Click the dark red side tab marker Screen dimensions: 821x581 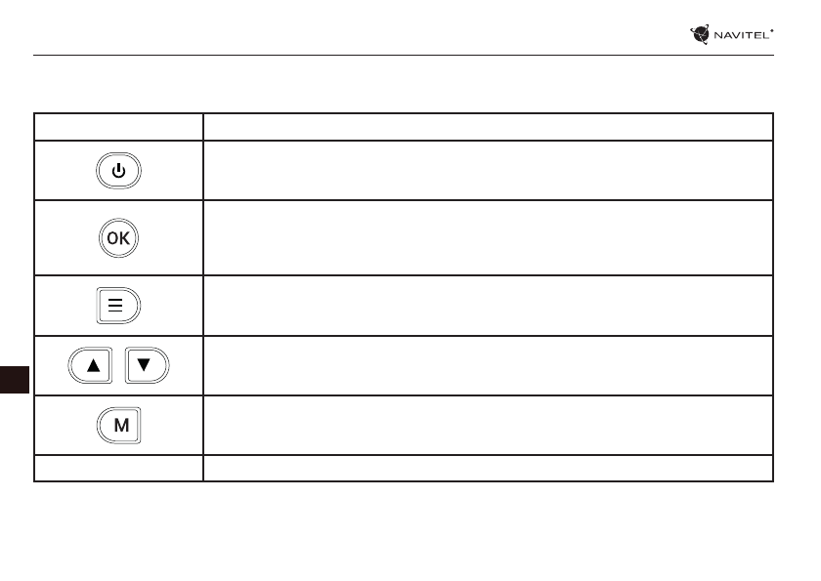point(14,379)
